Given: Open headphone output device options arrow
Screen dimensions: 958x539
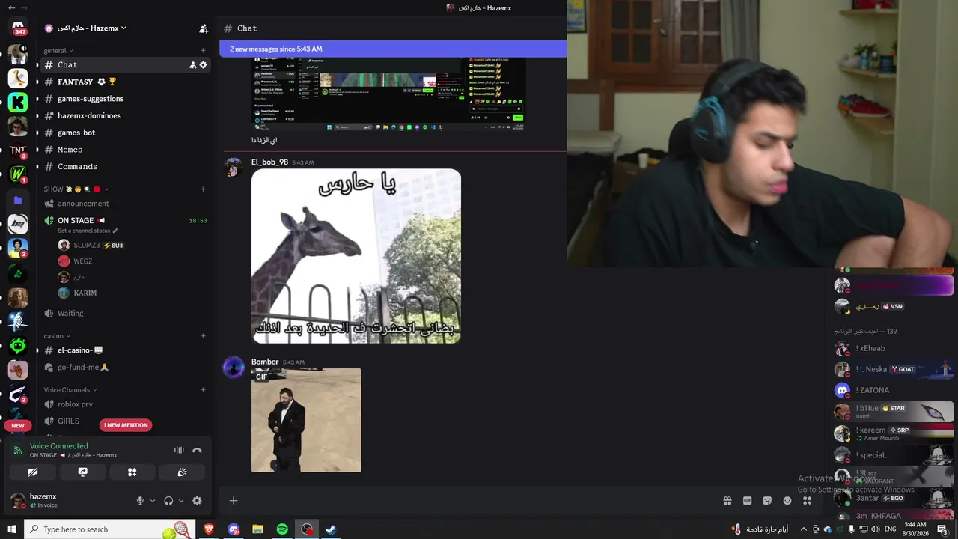Looking at the screenshot, I should click(181, 501).
